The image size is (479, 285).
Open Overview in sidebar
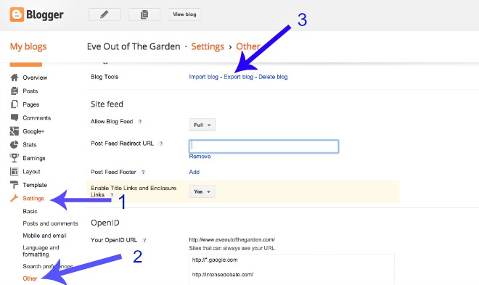[x=35, y=78]
